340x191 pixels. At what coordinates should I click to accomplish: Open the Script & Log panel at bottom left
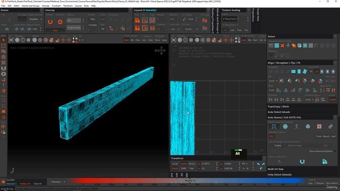(x=7, y=189)
